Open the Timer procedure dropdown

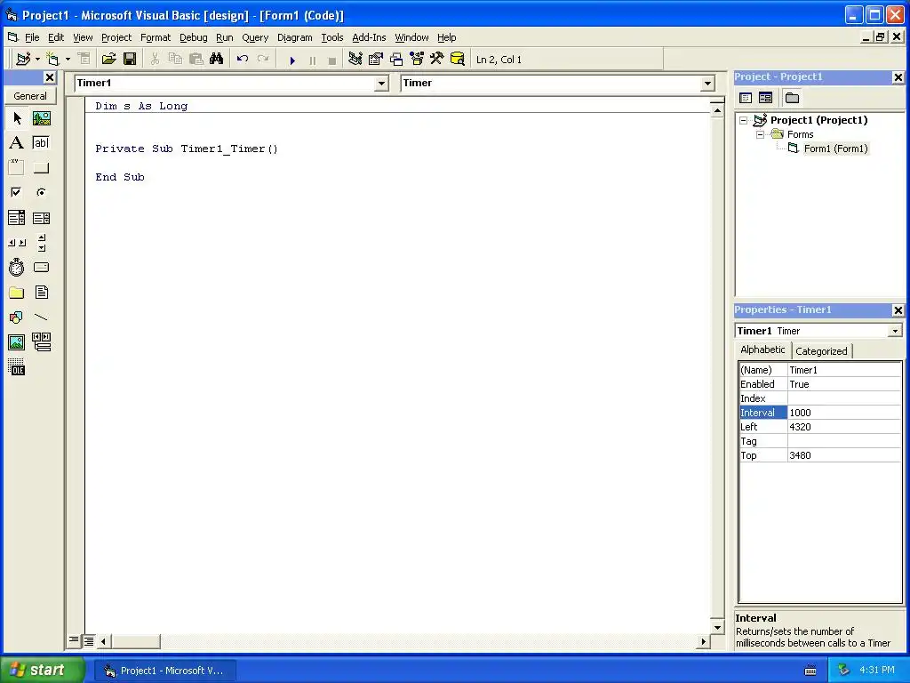click(x=707, y=84)
